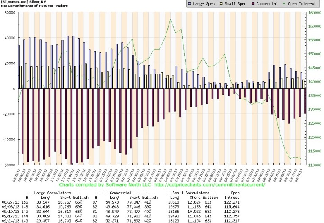Screen dimensions: 324x223
Task: Click the Software North LLC credit text
Action: 130,185
